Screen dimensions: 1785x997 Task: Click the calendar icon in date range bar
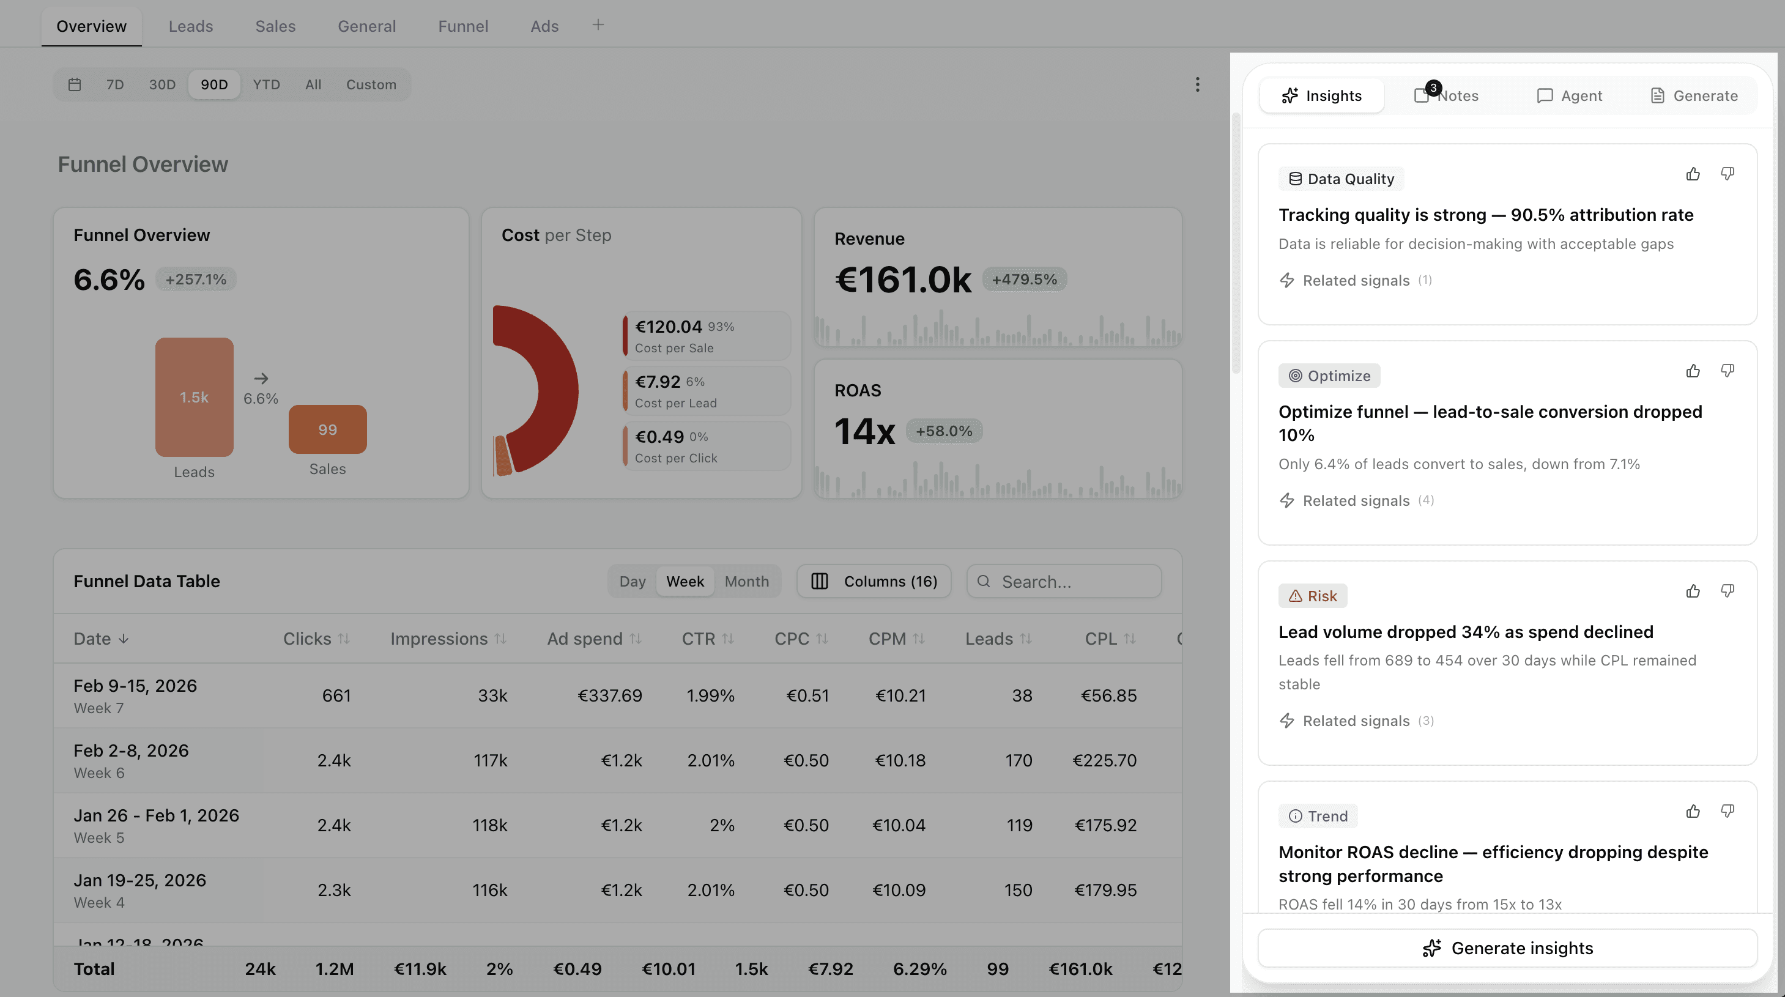(75, 84)
